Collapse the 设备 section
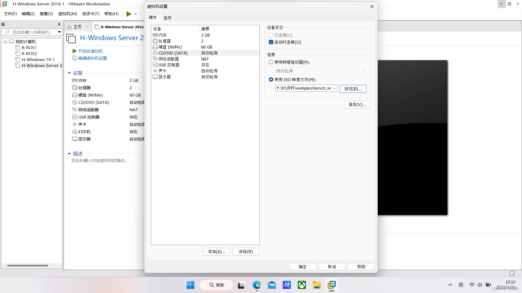Viewport: 522px width, 293px height. (69, 73)
